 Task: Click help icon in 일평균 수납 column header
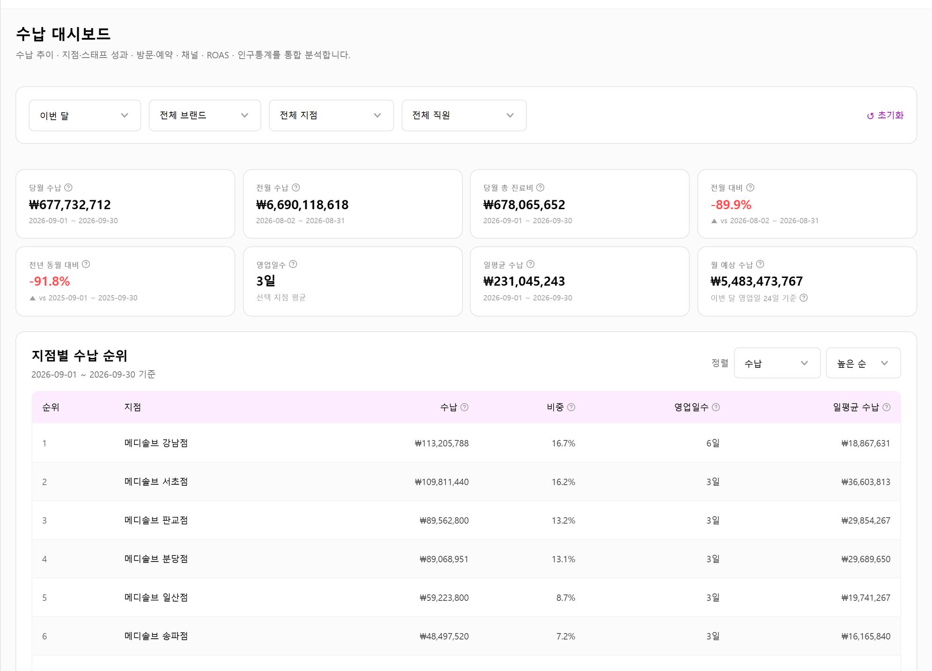click(x=887, y=408)
